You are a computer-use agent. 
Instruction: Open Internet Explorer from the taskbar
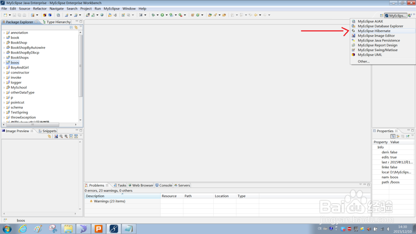(x=23, y=229)
